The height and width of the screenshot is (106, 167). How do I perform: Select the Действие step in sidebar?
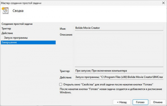(7, 33)
